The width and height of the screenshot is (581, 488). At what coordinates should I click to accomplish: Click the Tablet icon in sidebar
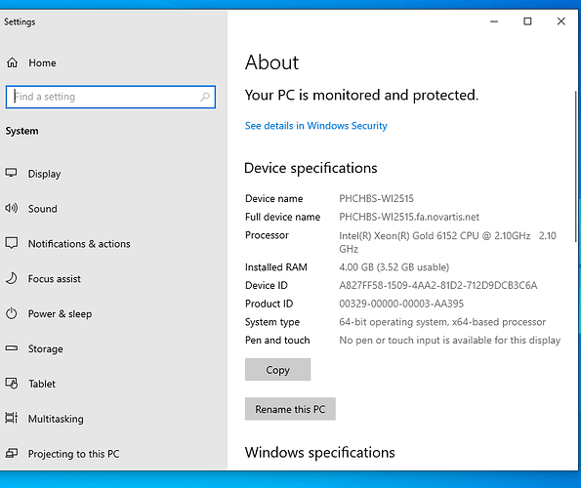click(x=11, y=384)
